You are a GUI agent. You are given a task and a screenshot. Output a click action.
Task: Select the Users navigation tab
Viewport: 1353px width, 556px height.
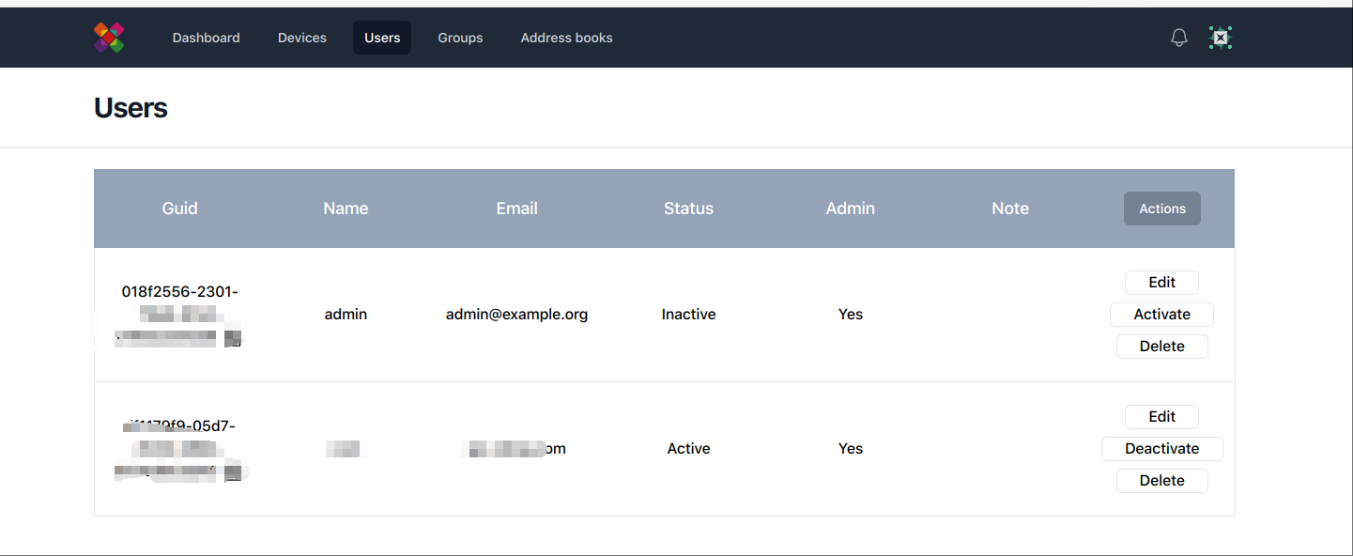382,38
